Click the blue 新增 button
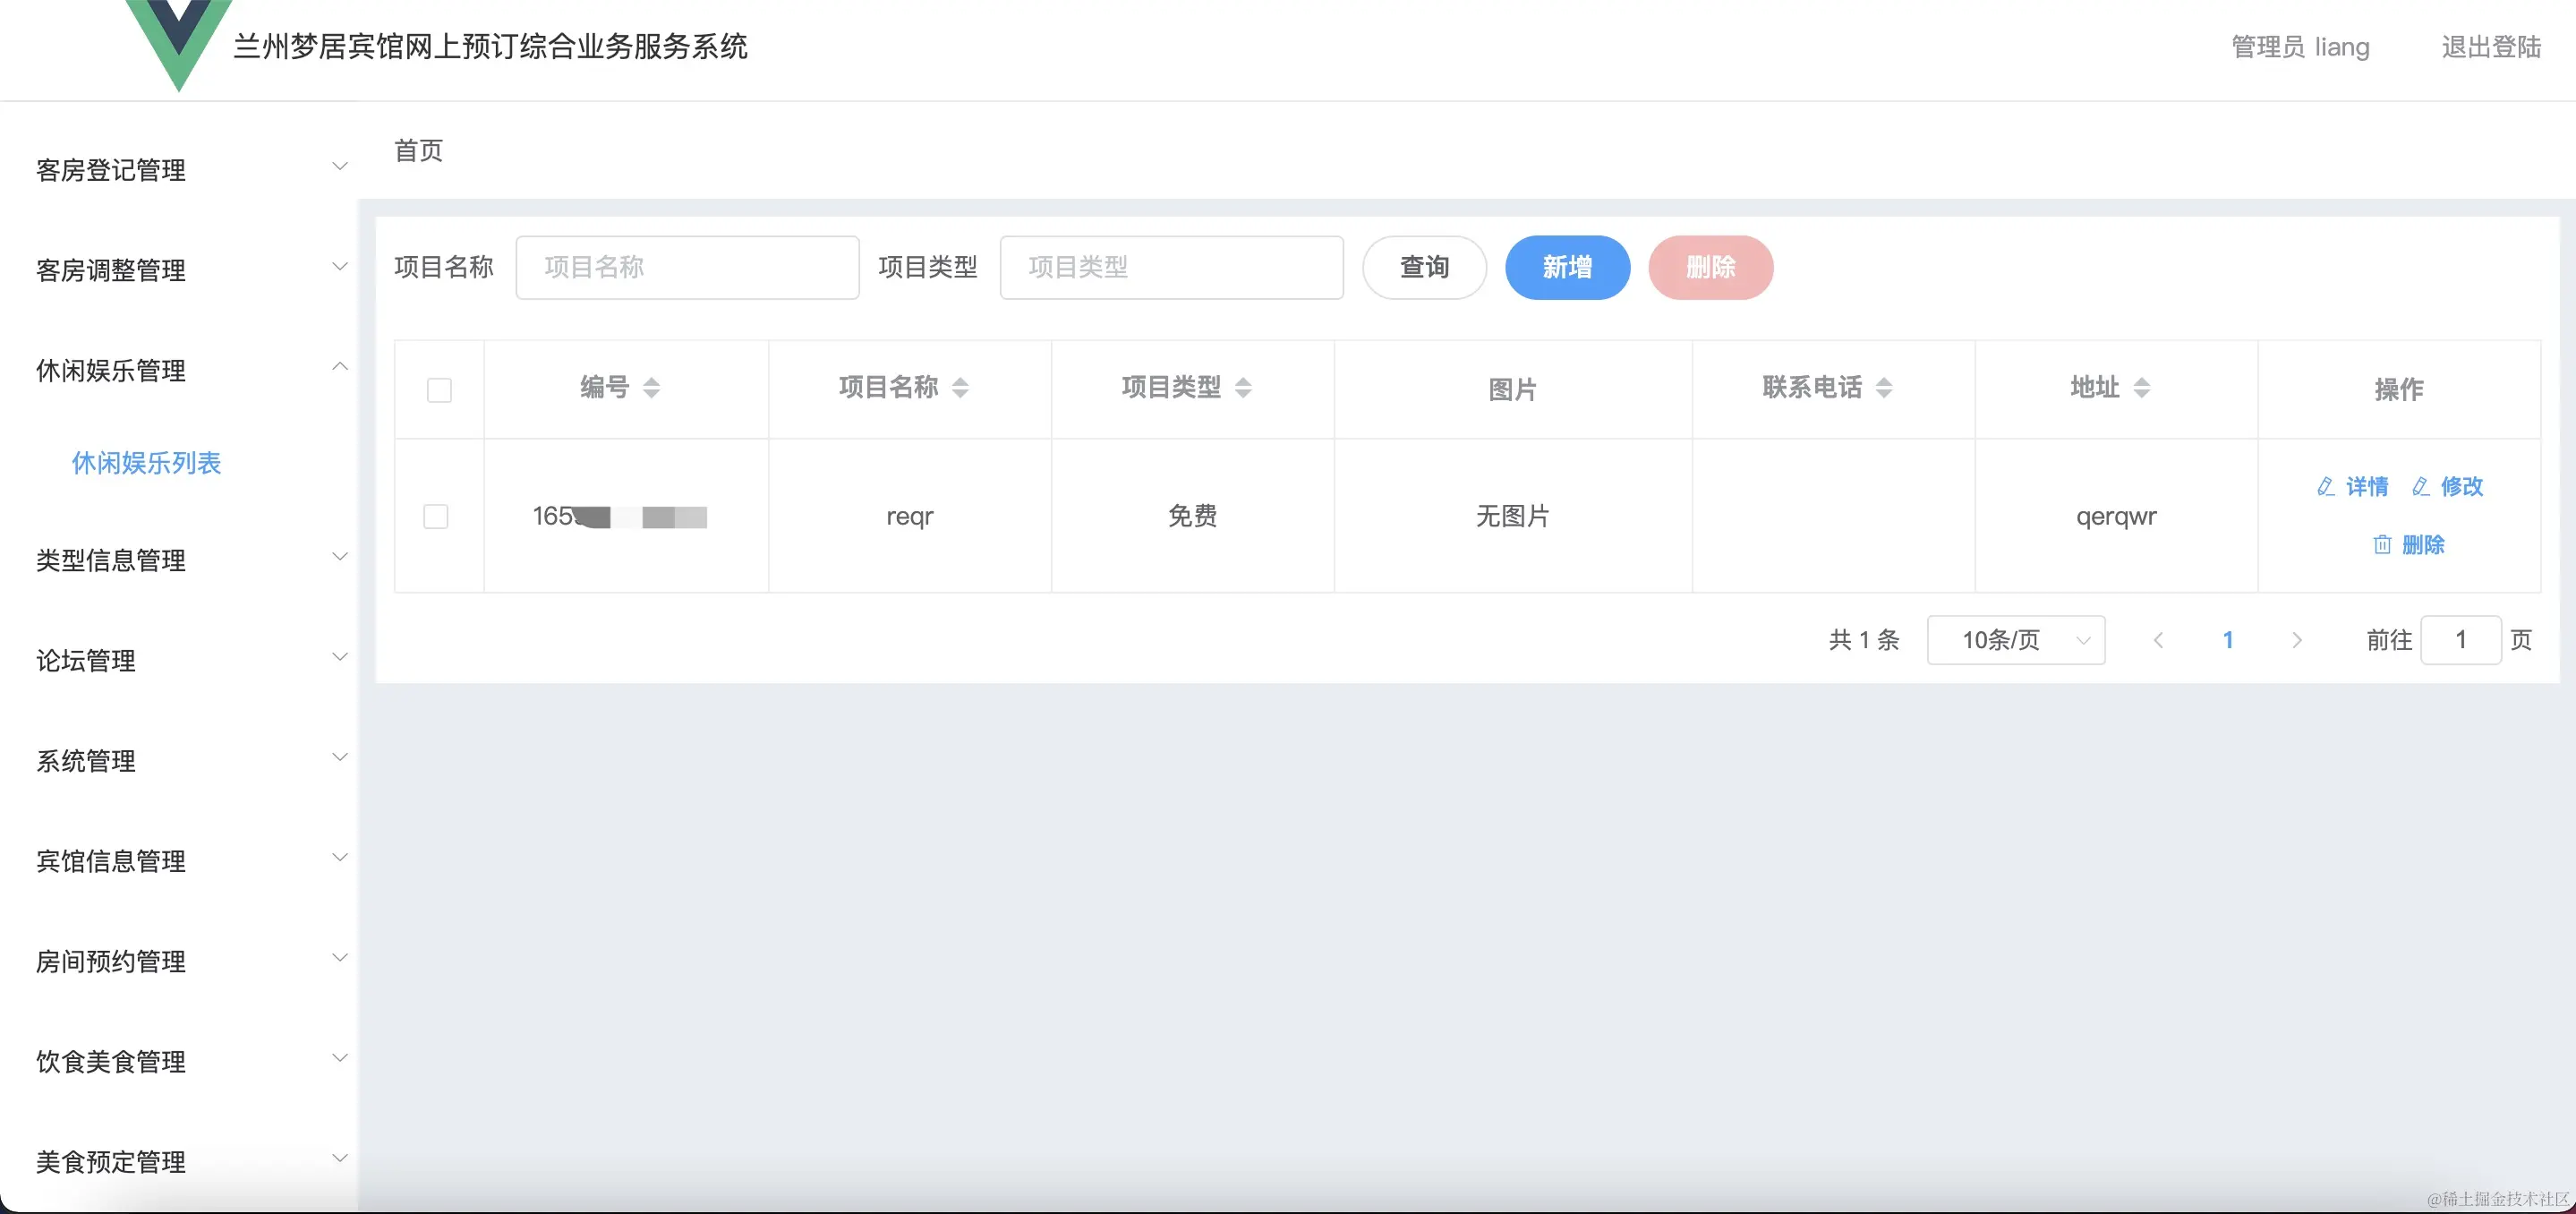This screenshot has width=2576, height=1214. [1567, 267]
